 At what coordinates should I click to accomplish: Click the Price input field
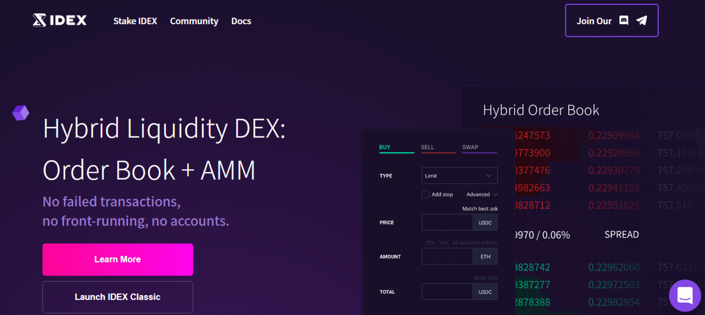click(447, 222)
